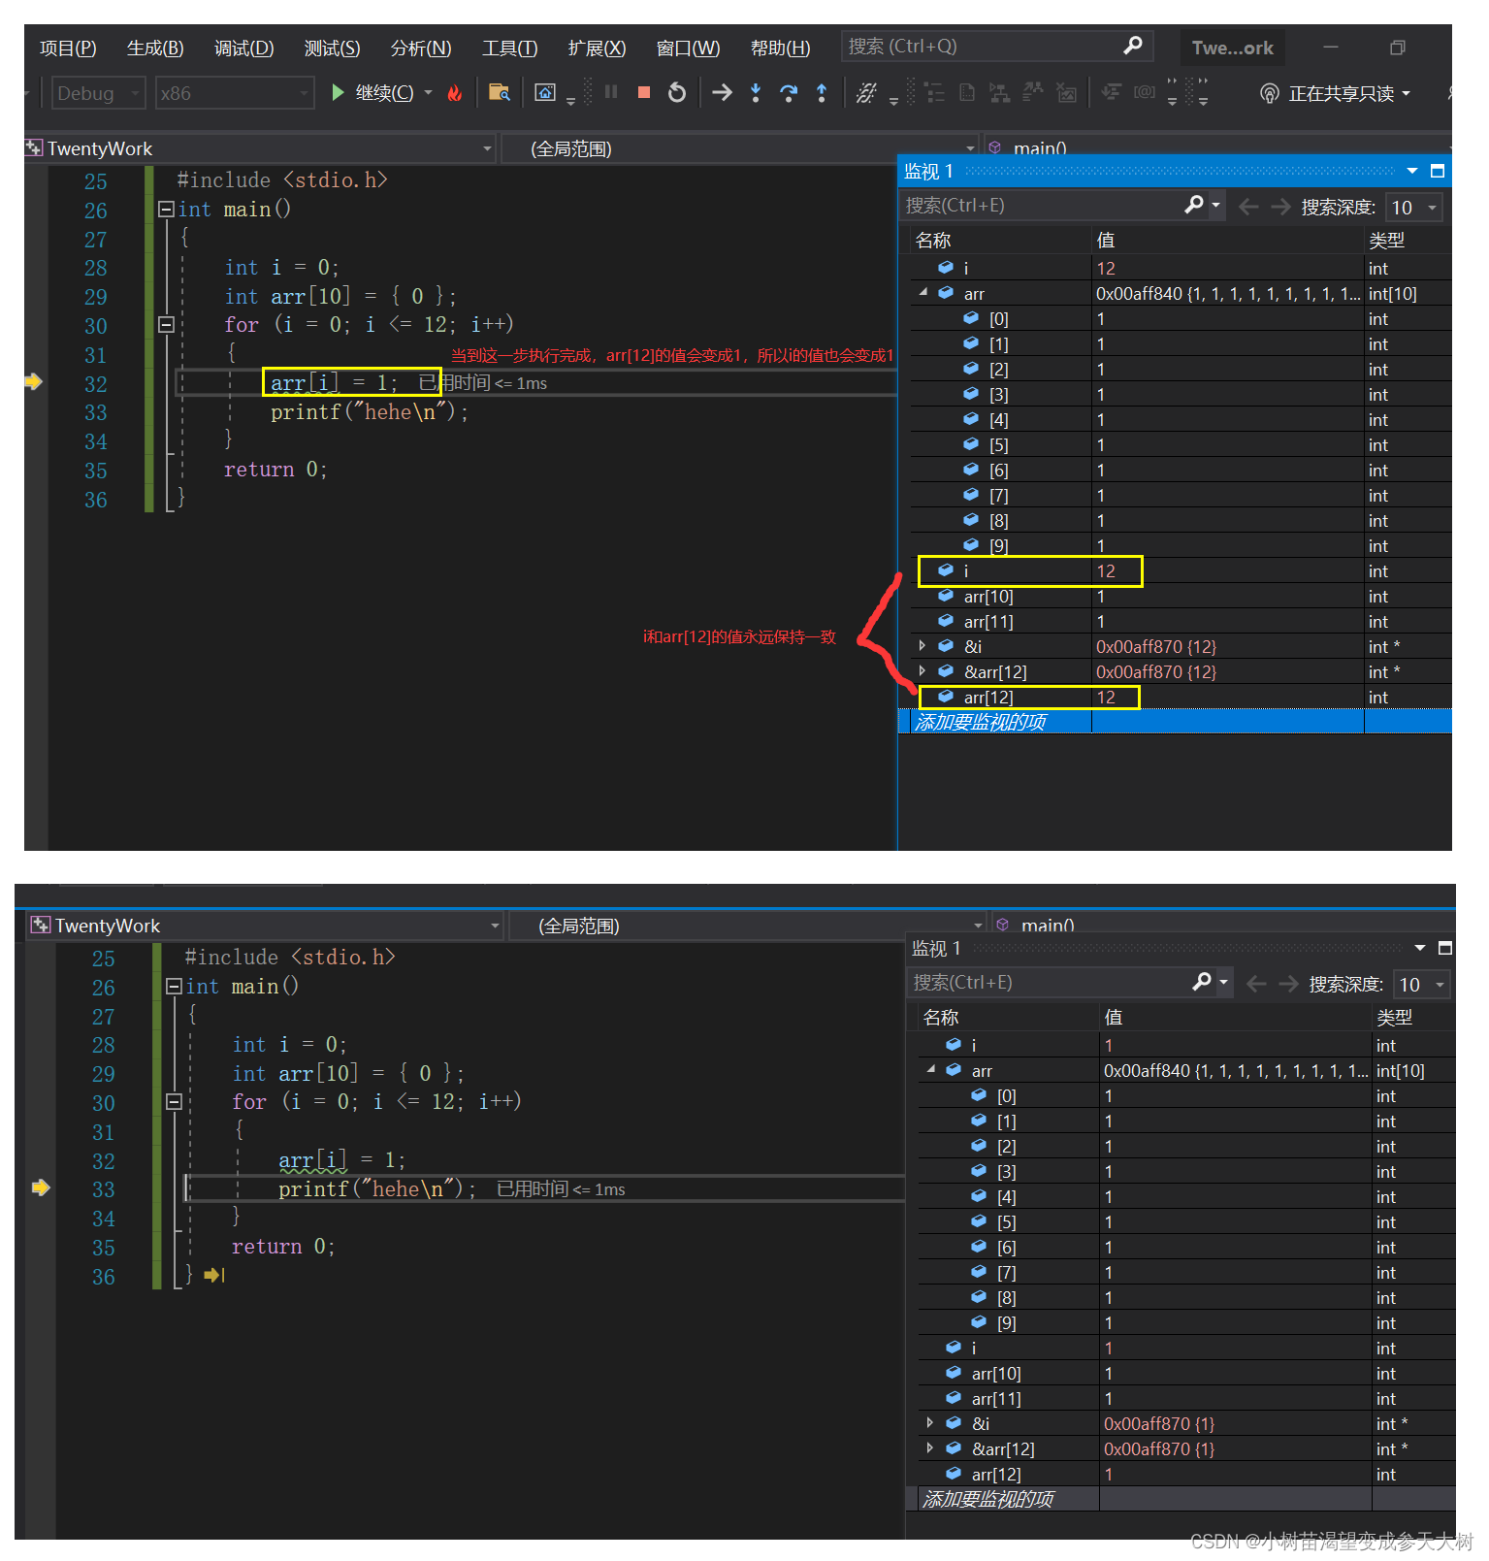Open the 测试(S) menu
Viewport: 1489px width, 1561px height.
[x=332, y=48]
